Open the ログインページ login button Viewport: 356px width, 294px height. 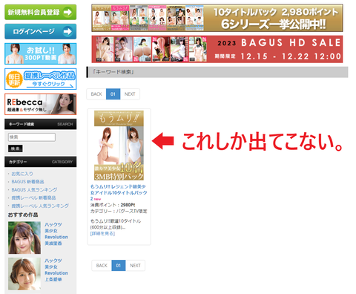[40, 31]
